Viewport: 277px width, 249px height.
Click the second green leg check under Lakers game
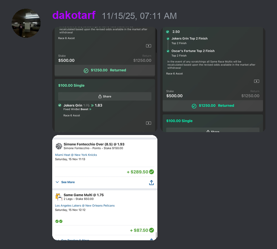click(x=61, y=221)
